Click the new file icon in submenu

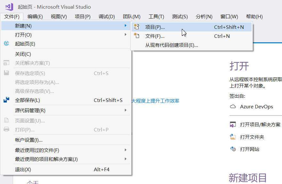tap(136, 36)
